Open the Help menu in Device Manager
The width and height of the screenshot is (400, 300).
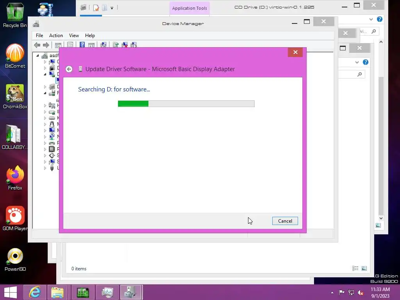[x=90, y=36]
